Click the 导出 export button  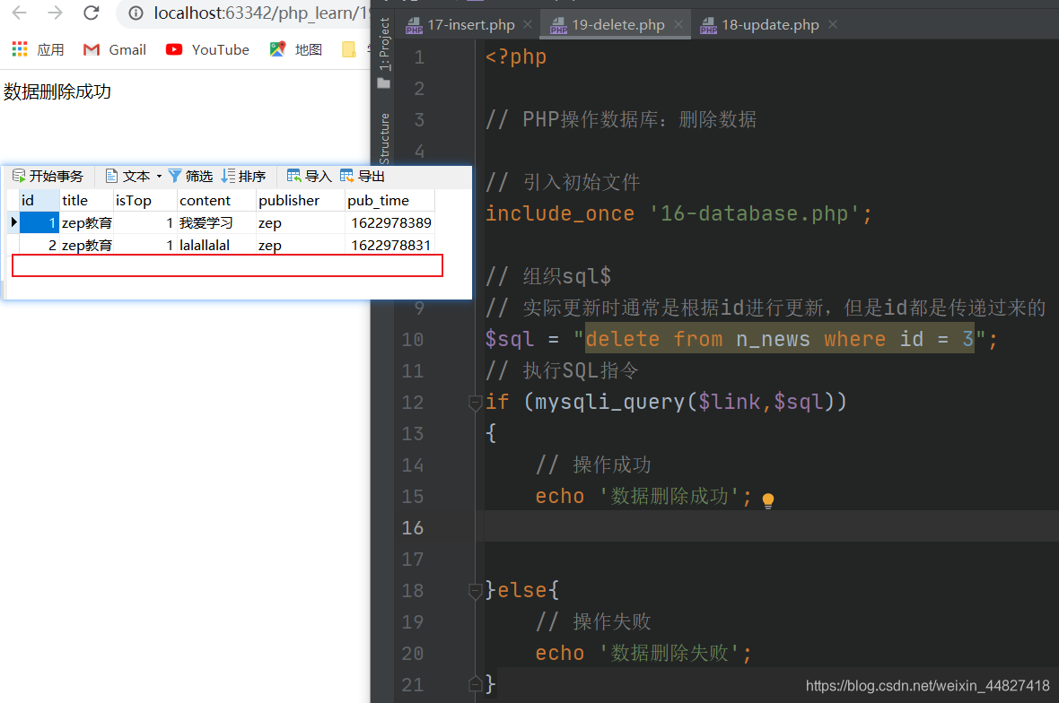point(362,176)
